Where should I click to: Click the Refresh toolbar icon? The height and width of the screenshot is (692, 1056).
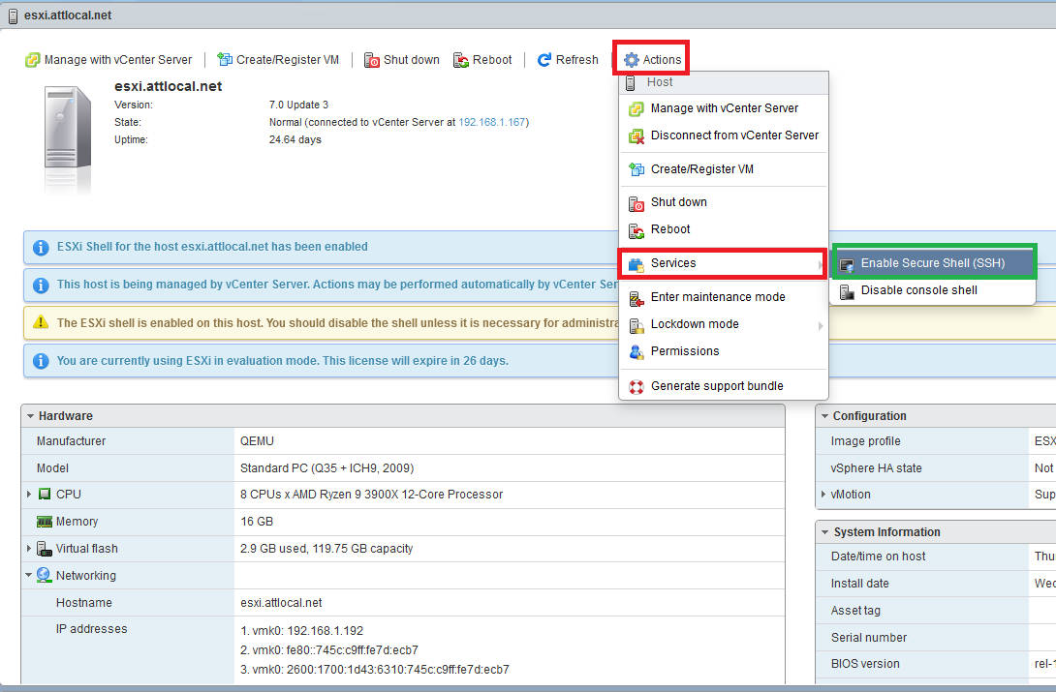pyautogui.click(x=544, y=60)
